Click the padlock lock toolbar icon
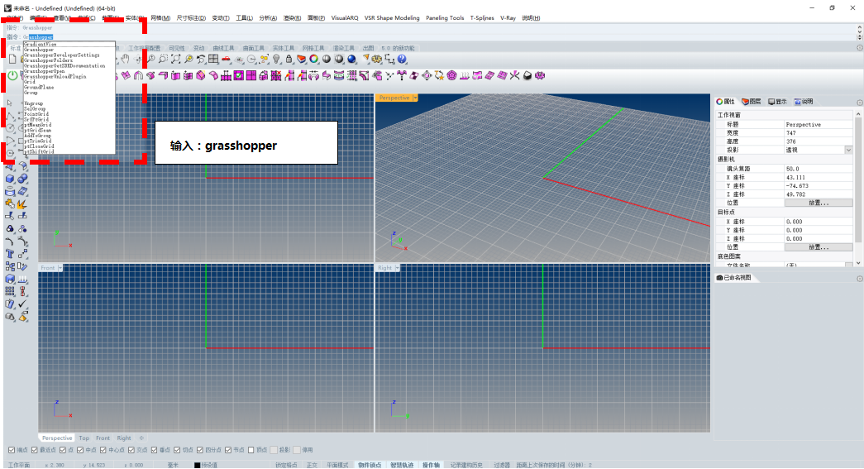This screenshot has width=864, height=469. click(x=289, y=60)
